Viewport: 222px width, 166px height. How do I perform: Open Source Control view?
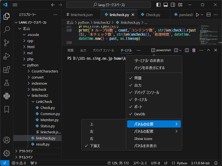tap(7, 43)
